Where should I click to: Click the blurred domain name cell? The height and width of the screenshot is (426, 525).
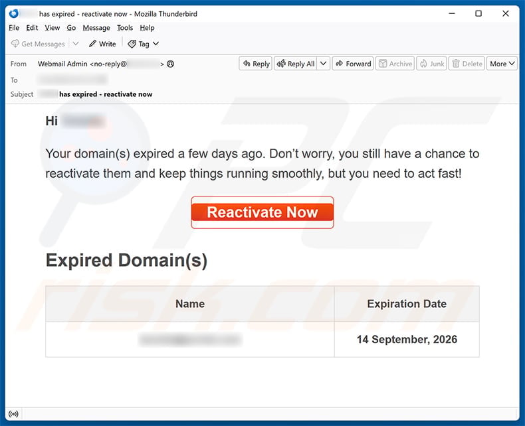[190, 339]
